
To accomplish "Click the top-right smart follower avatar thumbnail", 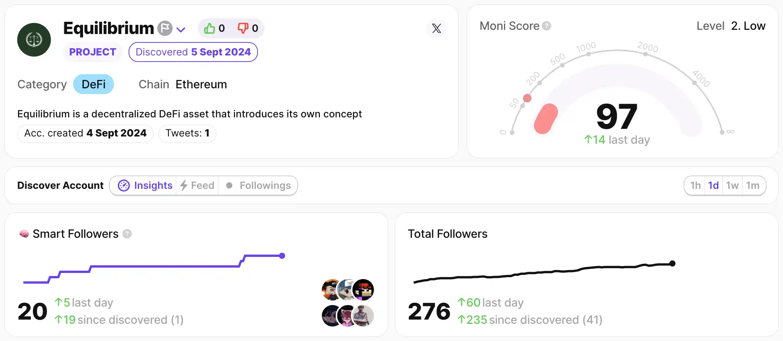I will pos(363,289).
